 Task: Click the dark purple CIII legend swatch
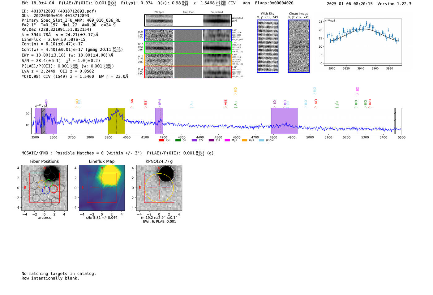pos(211,141)
